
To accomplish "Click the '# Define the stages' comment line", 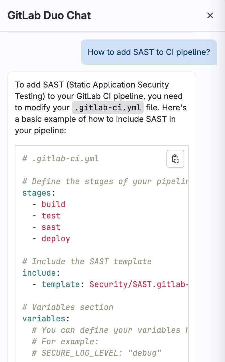I will coord(105,181).
